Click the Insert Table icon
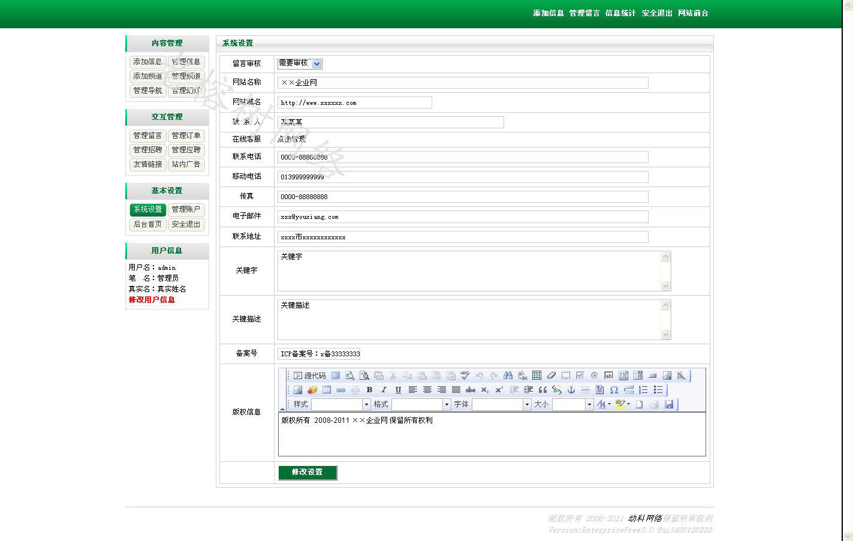This screenshot has width=853, height=541. [327, 390]
